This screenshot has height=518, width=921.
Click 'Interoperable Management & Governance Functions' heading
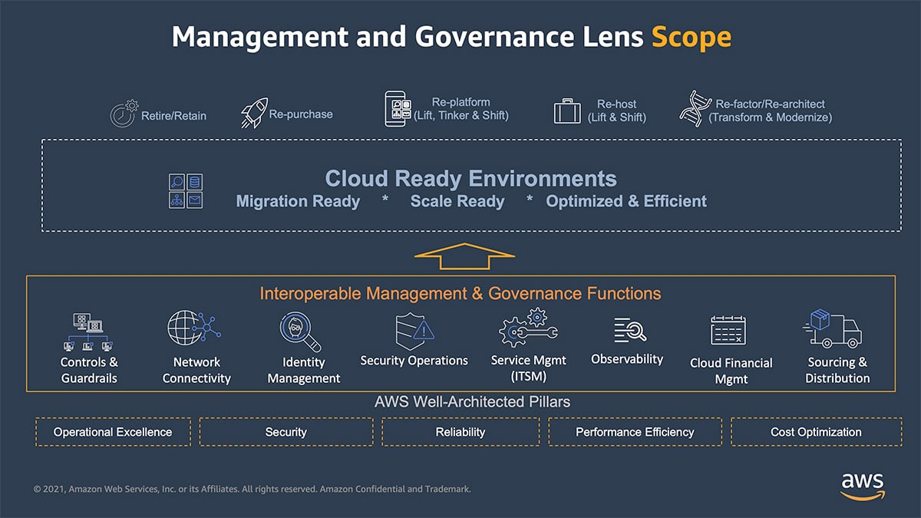(460, 294)
